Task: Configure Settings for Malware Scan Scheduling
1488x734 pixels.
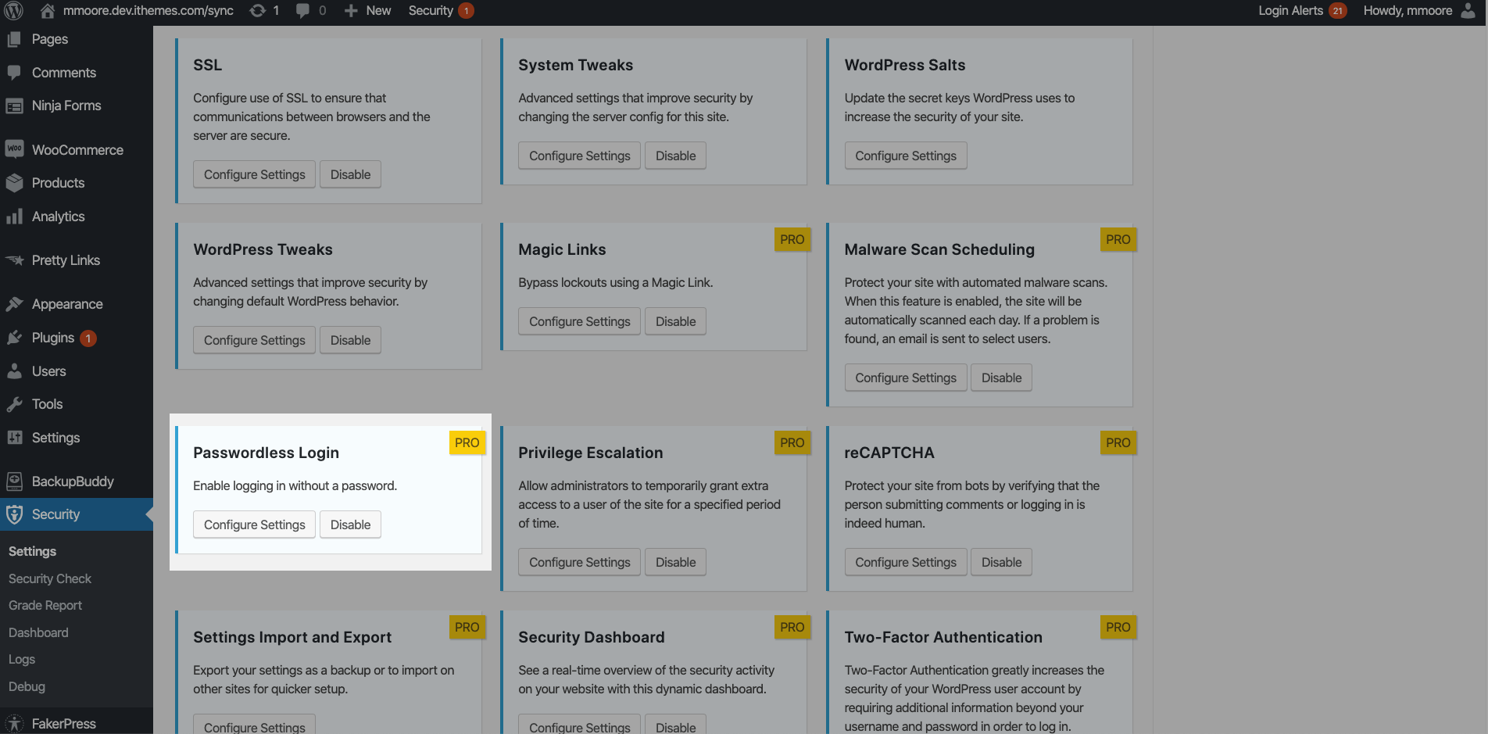Action: click(x=906, y=378)
